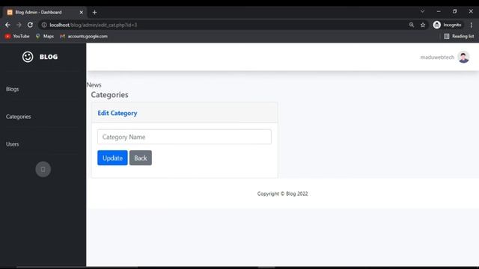The image size is (479, 269).
Task: Open the Maps bookmark
Action: [45, 37]
